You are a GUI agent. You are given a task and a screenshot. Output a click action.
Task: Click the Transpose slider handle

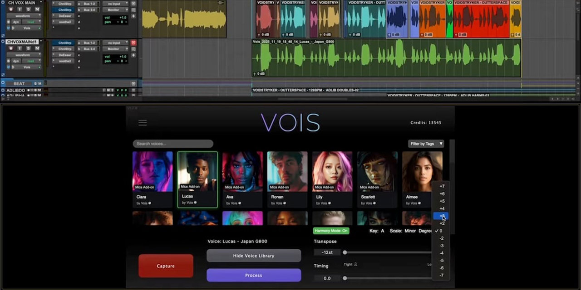[345, 252]
